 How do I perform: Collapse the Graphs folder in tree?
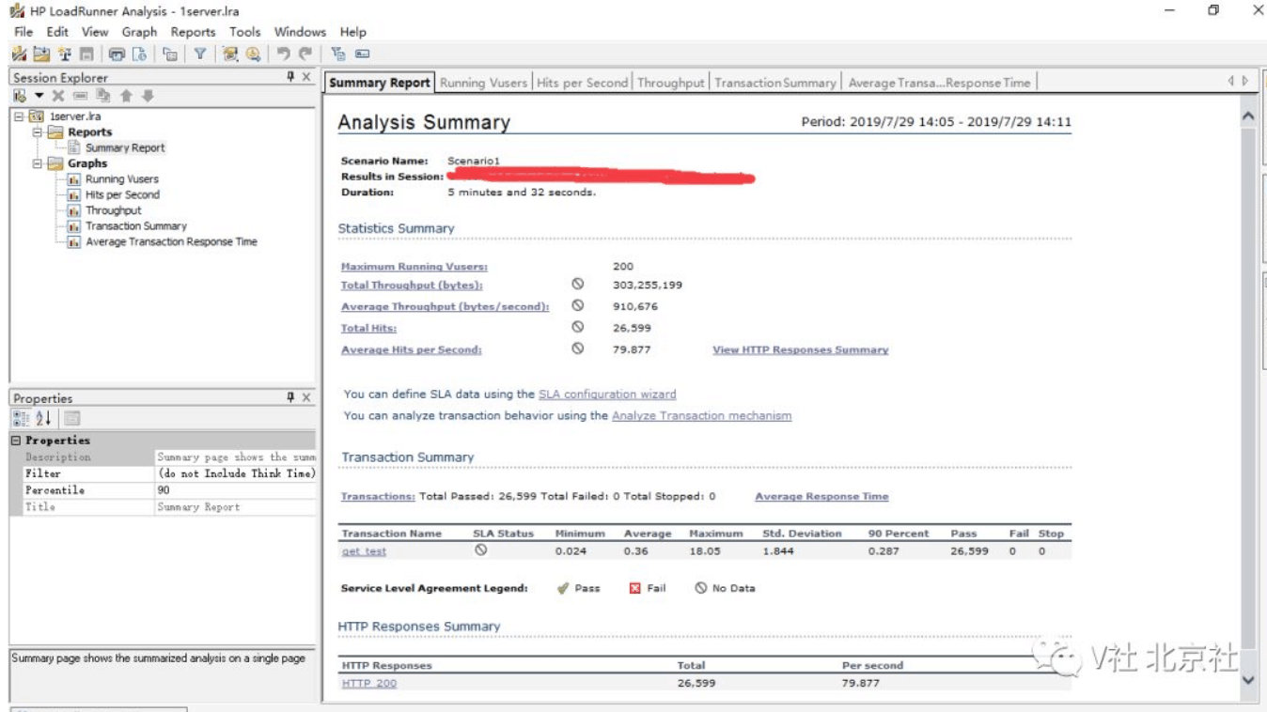(38, 163)
